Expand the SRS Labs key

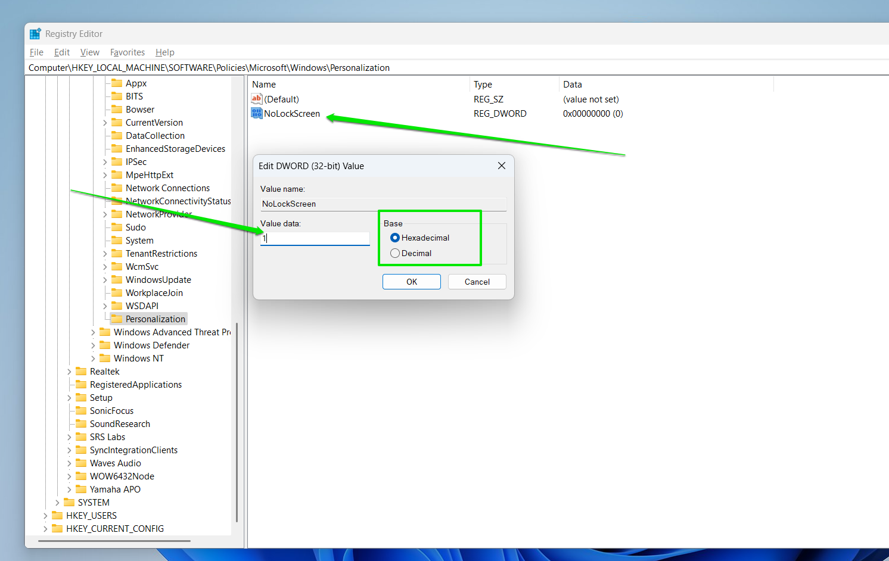pyautogui.click(x=69, y=437)
